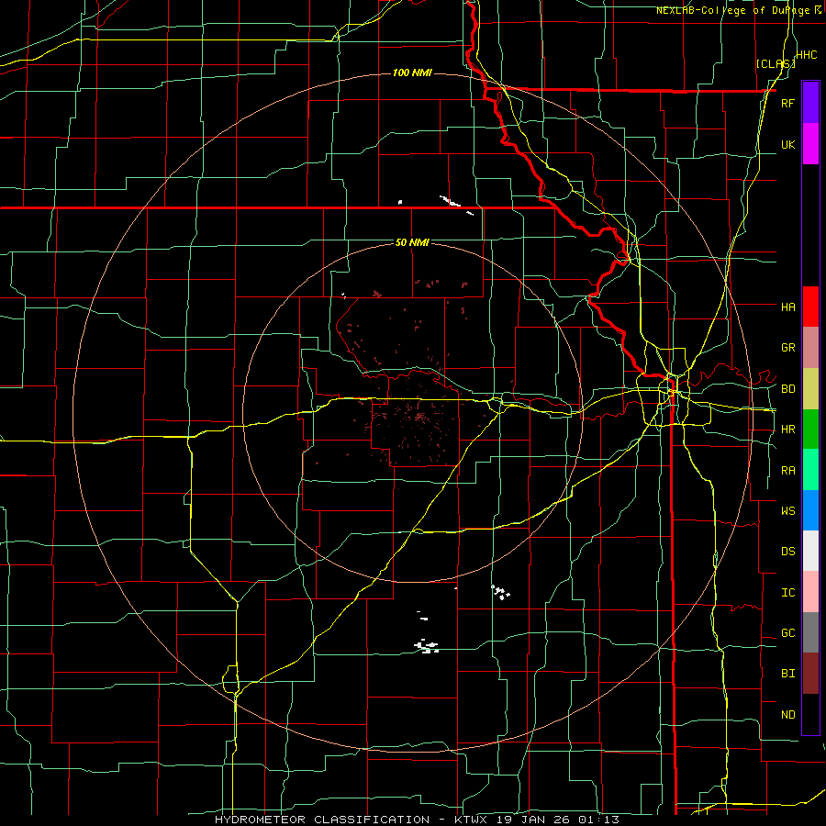The image size is (826, 826).
Task: Click the WS blue legend swatch
Action: 810,510
